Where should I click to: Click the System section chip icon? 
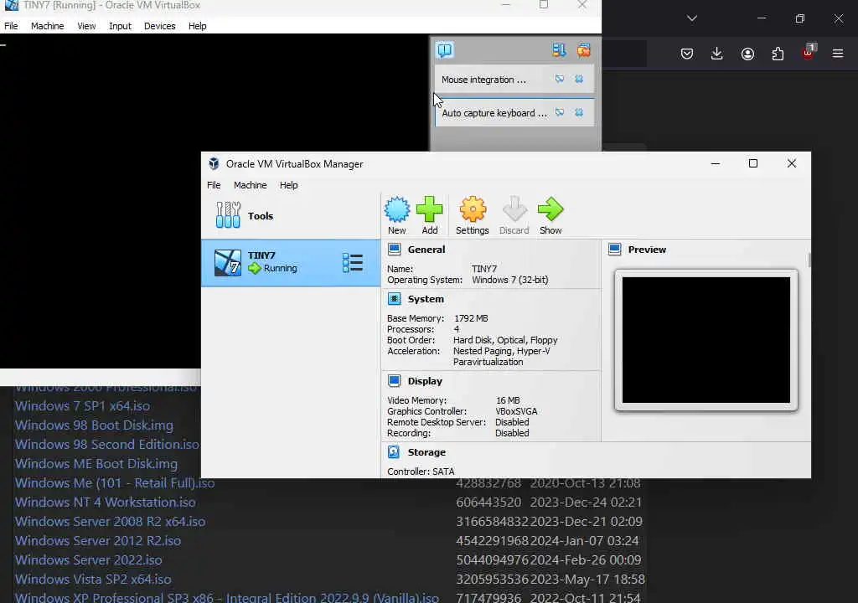click(394, 299)
